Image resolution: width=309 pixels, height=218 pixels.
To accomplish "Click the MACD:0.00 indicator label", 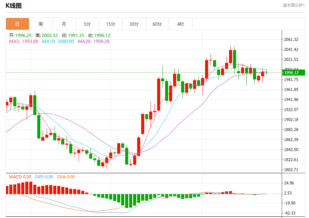I will [20, 177].
